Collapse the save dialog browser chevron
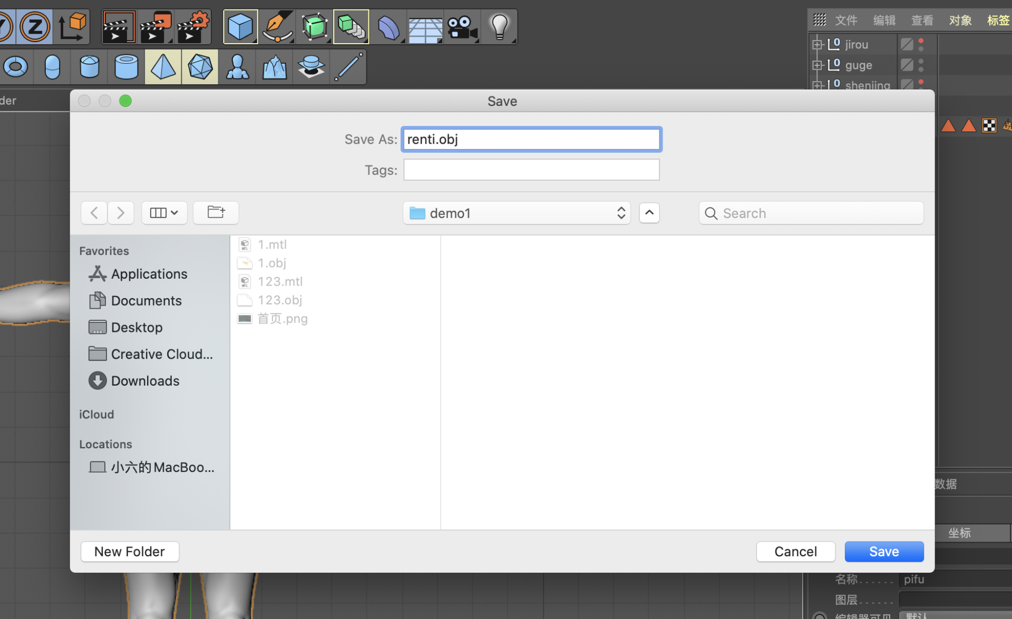Screen dimensions: 1012x619 click(649, 213)
